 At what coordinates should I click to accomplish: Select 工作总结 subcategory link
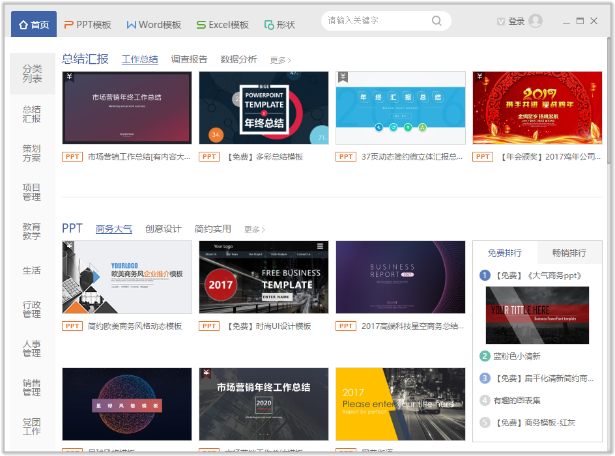coord(140,59)
